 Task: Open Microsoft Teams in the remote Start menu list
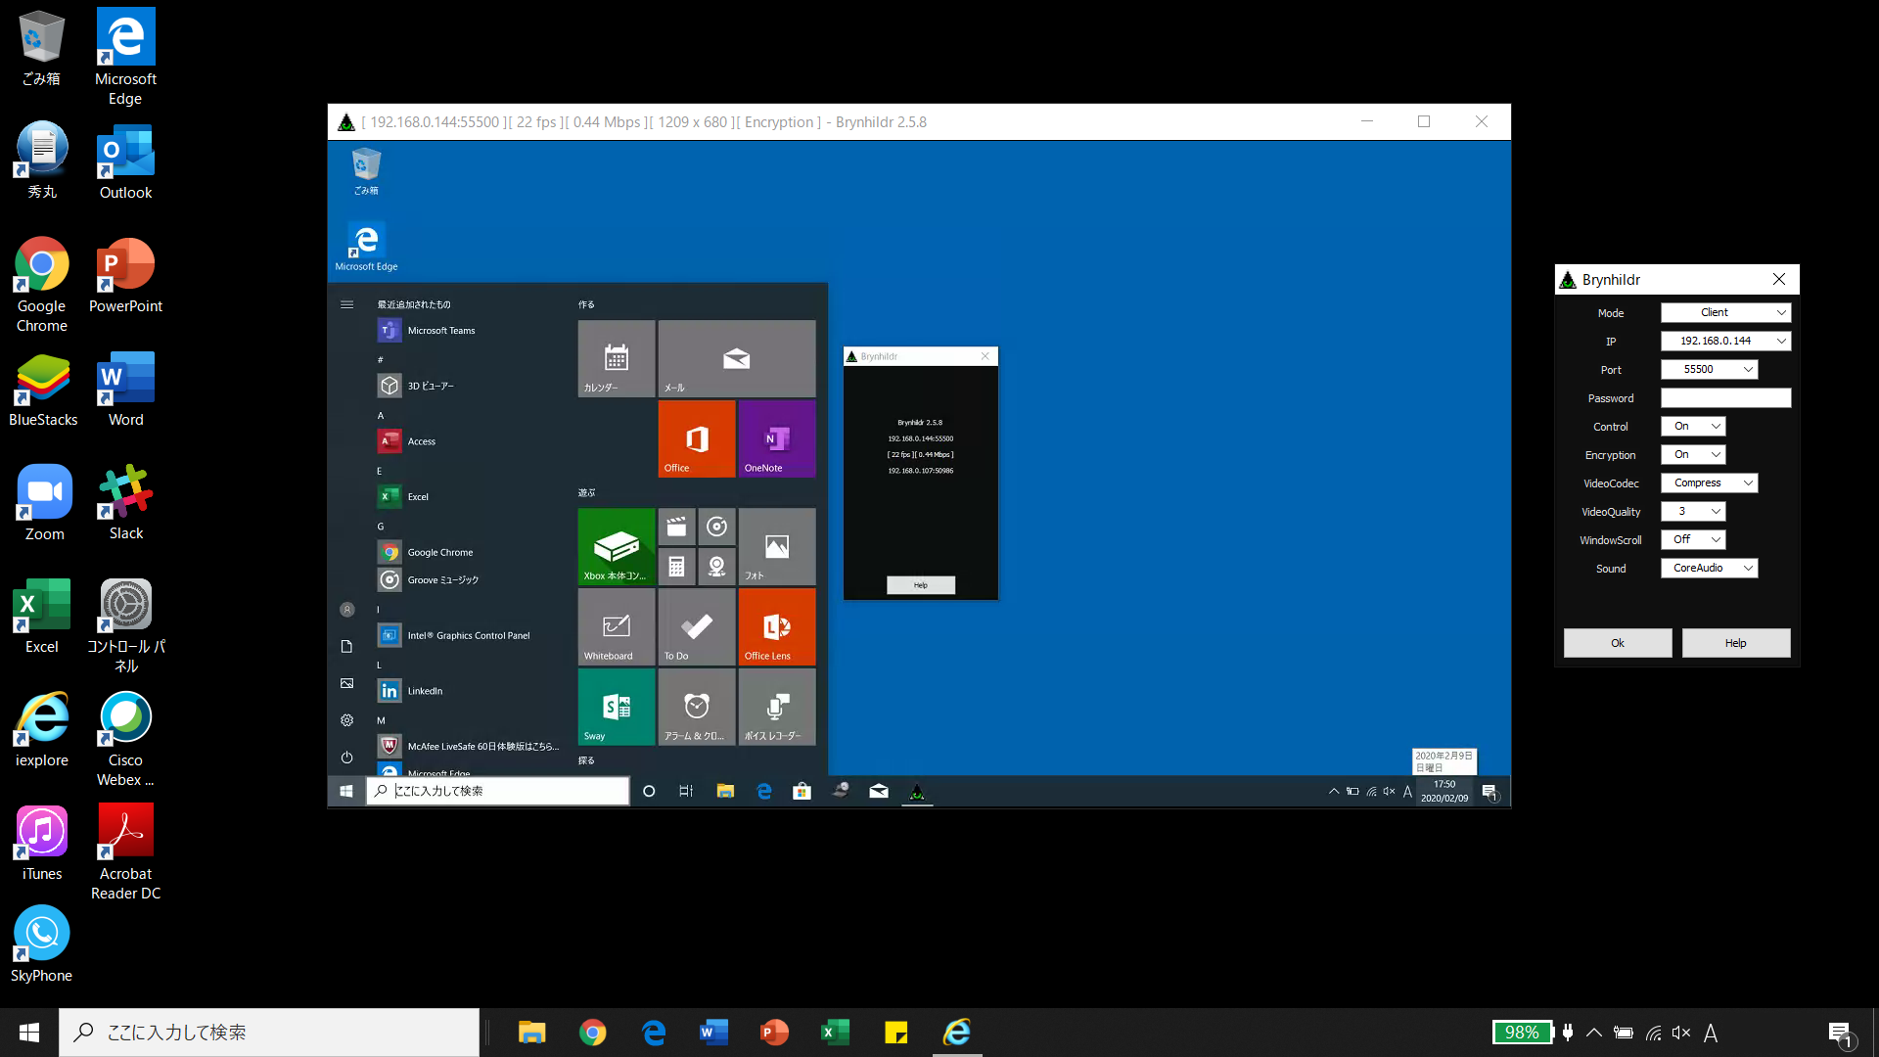click(468, 331)
